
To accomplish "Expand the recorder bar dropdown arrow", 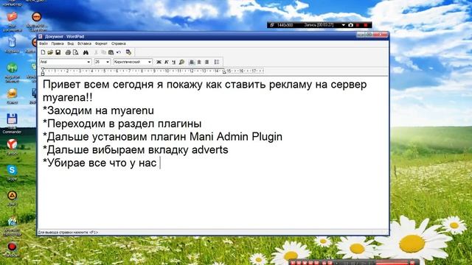I will coord(344,25).
